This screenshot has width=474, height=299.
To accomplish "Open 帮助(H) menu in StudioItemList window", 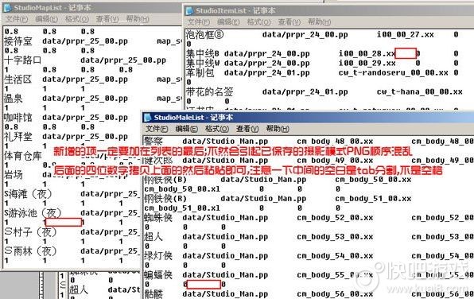I will point(319,22).
